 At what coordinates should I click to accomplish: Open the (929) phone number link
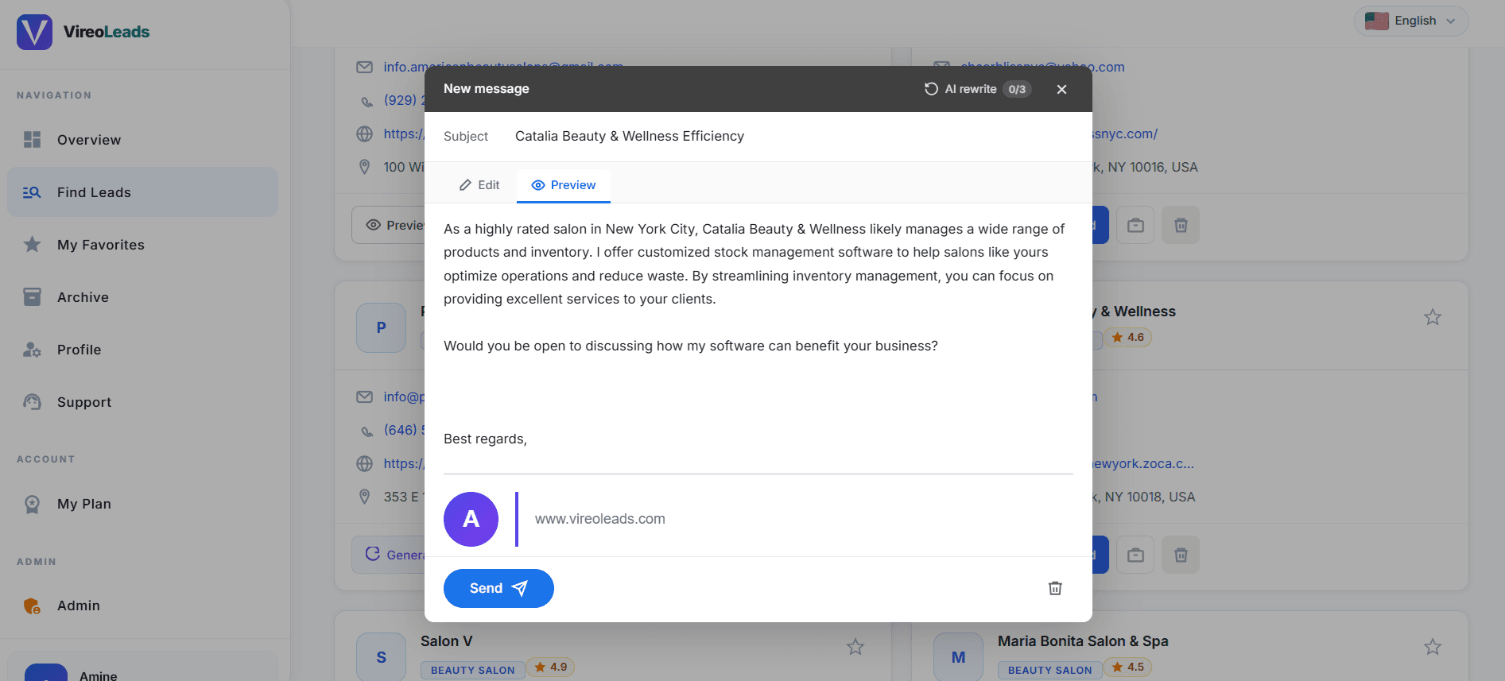[x=404, y=100]
